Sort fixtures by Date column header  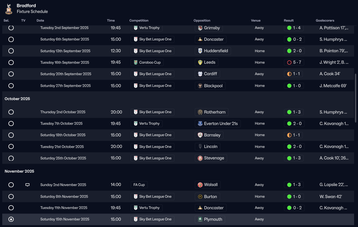pyautogui.click(x=40, y=20)
